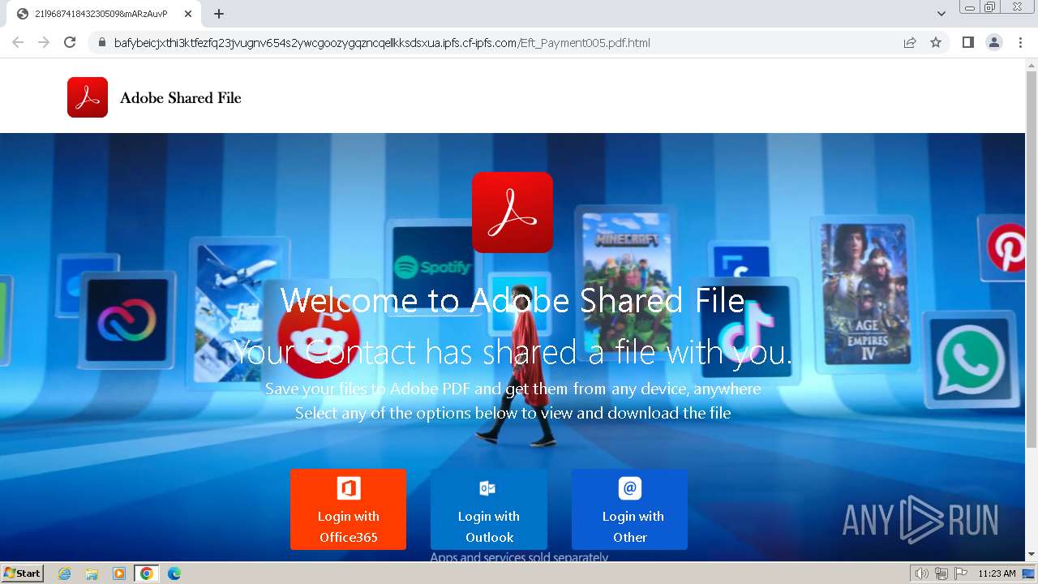Click the Reddit logo in the background
The width and height of the screenshot is (1038, 584).
(319, 337)
